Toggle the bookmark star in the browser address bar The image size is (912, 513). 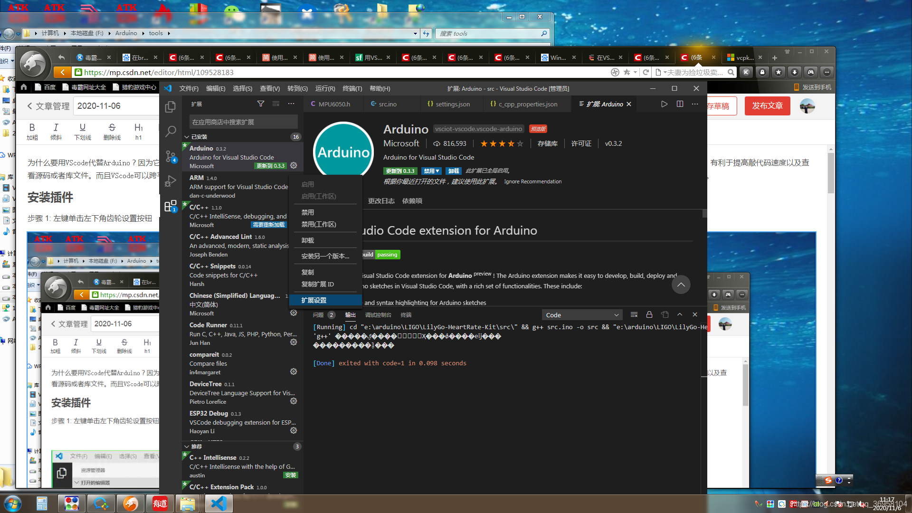pyautogui.click(x=628, y=72)
